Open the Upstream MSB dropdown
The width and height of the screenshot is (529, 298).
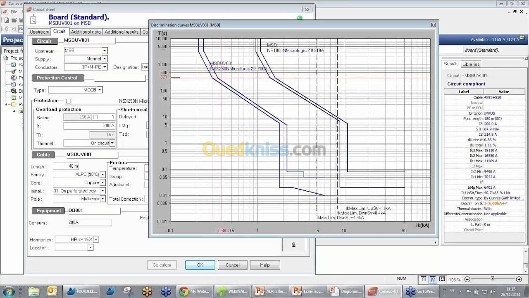click(x=104, y=50)
